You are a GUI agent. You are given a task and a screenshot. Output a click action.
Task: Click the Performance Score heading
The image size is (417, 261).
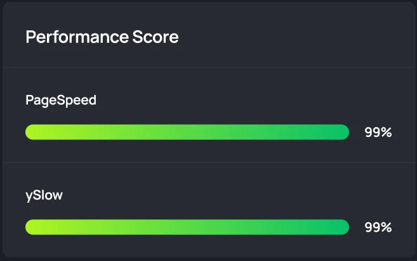[102, 37]
